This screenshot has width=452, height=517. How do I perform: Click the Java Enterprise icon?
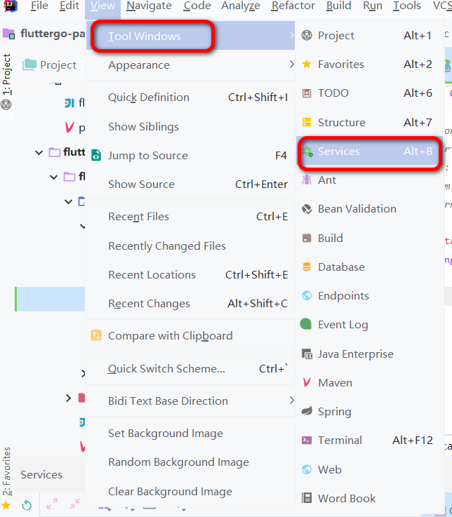(307, 354)
